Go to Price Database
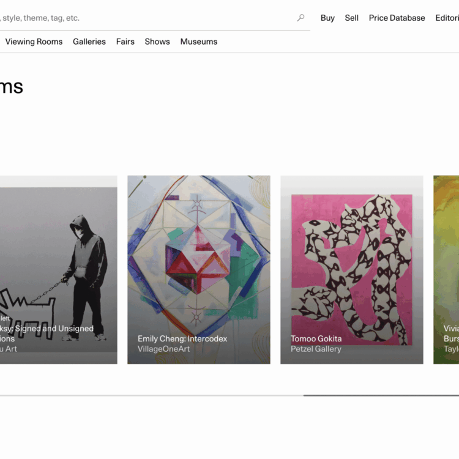 pyautogui.click(x=397, y=18)
